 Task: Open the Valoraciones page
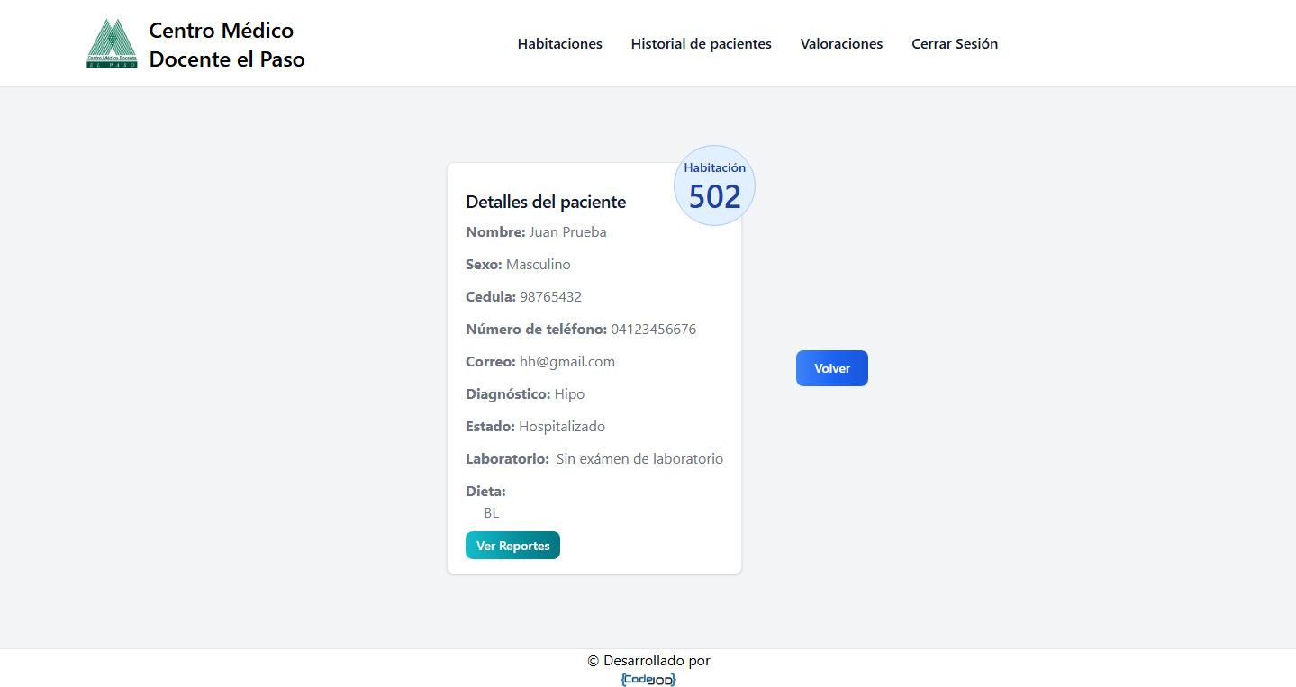[841, 43]
